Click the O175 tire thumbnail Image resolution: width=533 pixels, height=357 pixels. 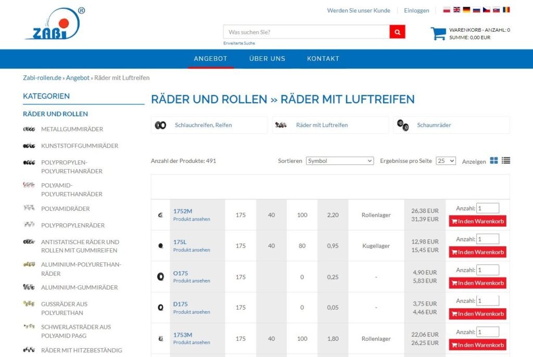pyautogui.click(x=160, y=277)
